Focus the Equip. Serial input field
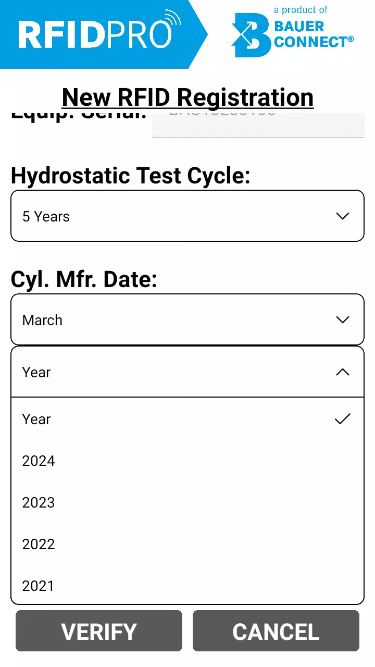Viewport: 375px width, 667px height. pos(258,126)
